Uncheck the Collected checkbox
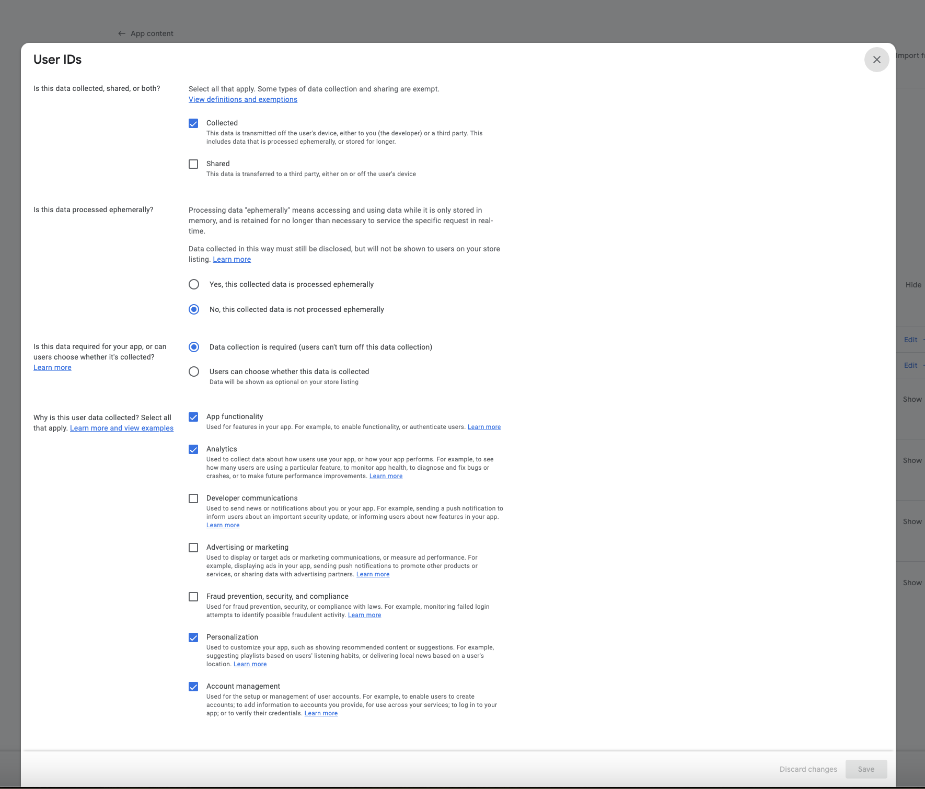 (x=193, y=123)
